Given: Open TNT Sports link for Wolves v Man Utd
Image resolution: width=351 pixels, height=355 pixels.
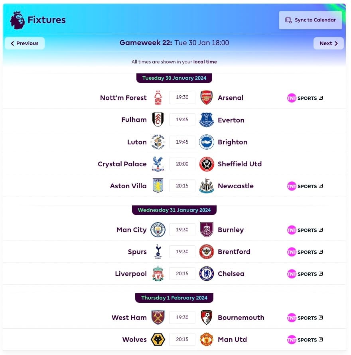Looking at the screenshot, I should (x=305, y=339).
